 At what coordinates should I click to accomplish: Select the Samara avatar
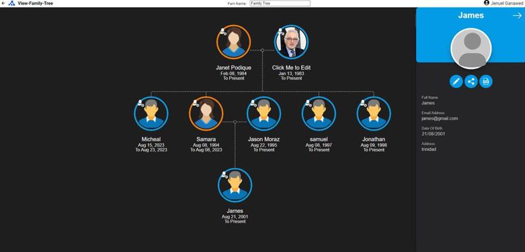pyautogui.click(x=206, y=114)
